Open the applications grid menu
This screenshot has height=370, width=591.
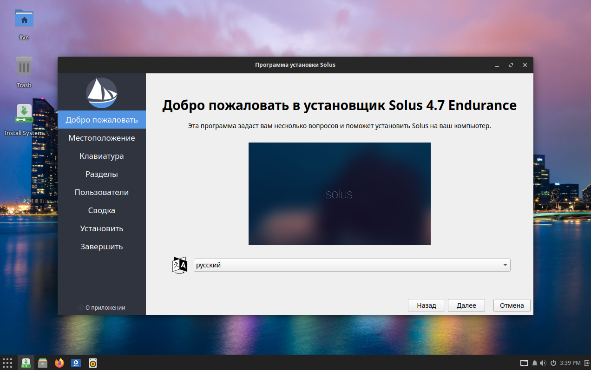(x=7, y=363)
